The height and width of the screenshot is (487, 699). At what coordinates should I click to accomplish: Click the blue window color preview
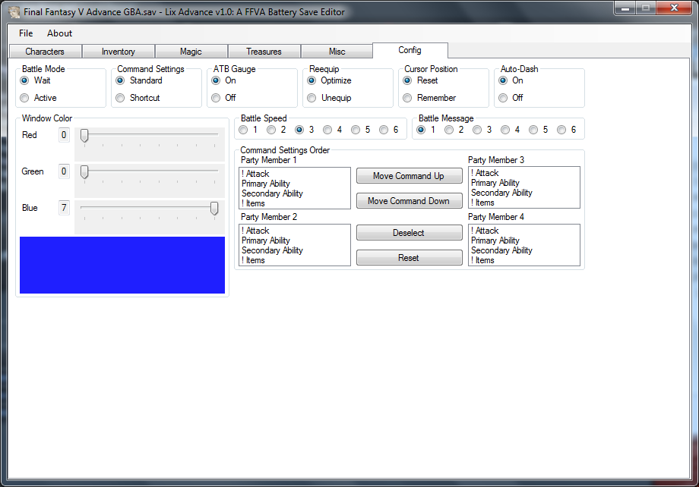coord(122,265)
